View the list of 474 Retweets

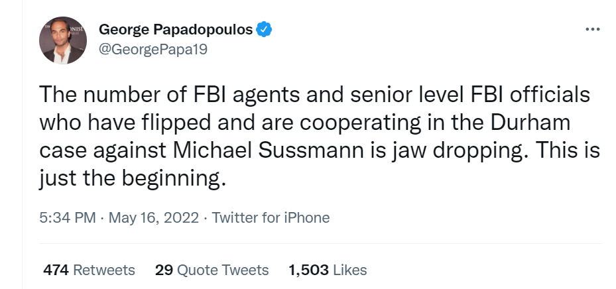(89, 270)
